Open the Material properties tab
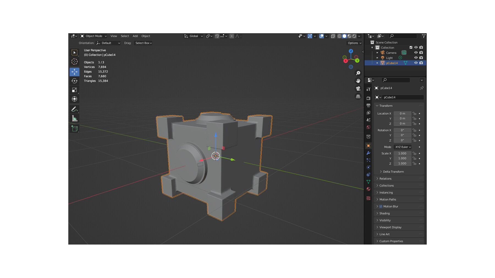The image size is (495, 278). [368, 189]
